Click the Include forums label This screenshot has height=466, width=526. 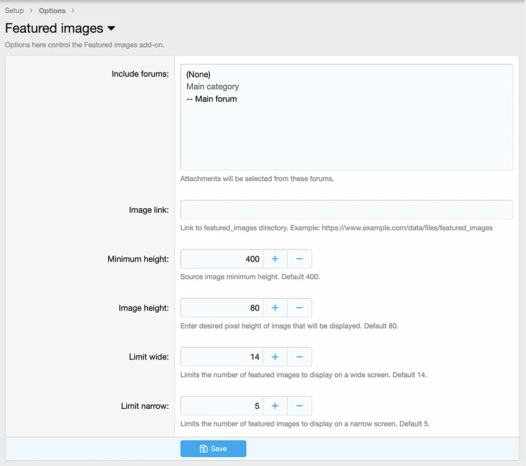(x=140, y=74)
